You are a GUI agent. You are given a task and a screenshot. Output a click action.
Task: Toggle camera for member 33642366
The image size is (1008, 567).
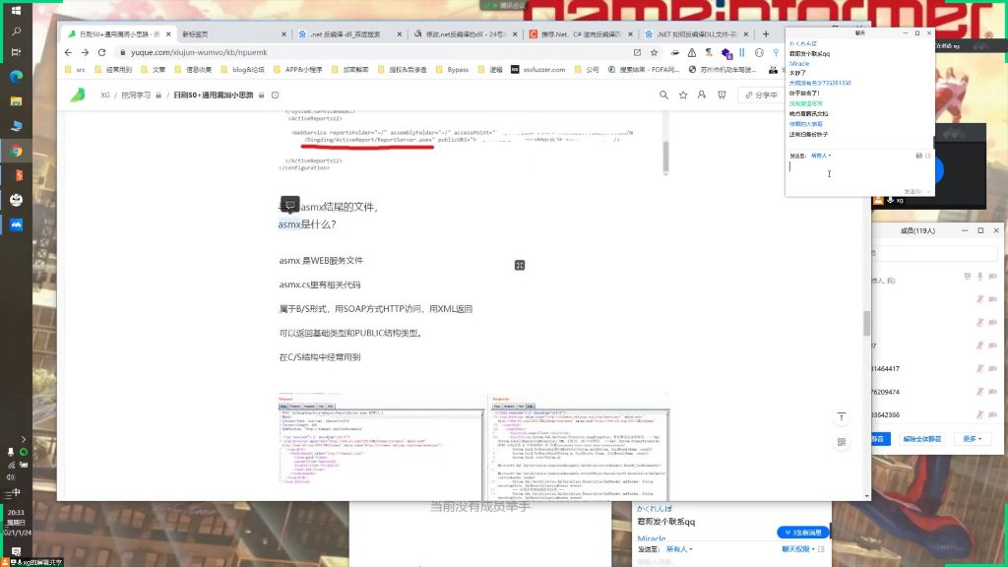point(992,414)
